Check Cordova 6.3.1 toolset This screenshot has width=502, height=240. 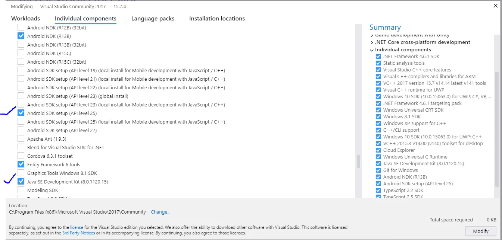coord(21,156)
